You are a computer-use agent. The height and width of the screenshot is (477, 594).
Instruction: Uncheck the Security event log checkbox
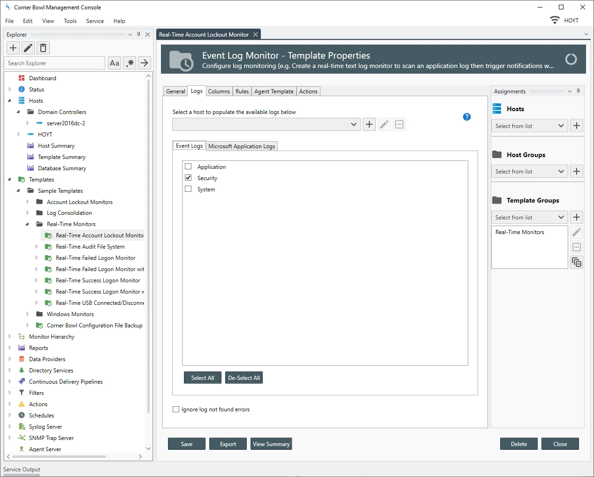[x=189, y=178]
